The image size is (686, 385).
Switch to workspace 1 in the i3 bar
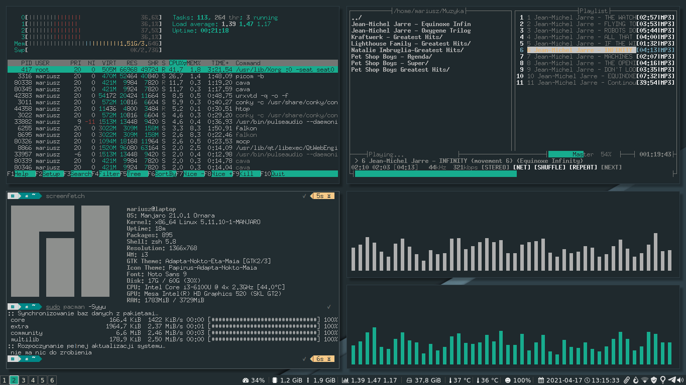click(x=4, y=380)
